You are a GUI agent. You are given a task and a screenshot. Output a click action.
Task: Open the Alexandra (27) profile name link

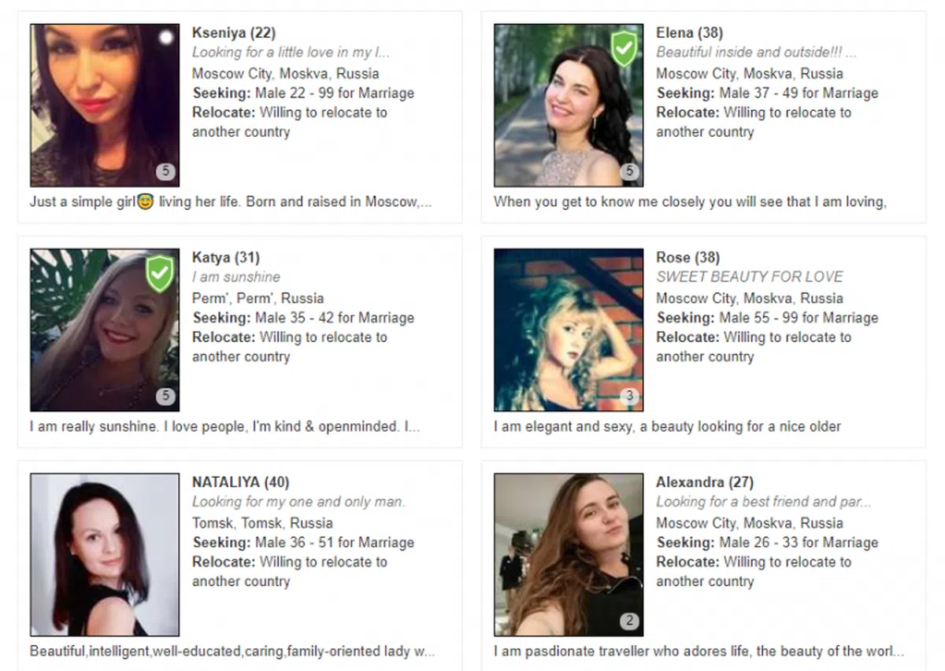pyautogui.click(x=705, y=482)
